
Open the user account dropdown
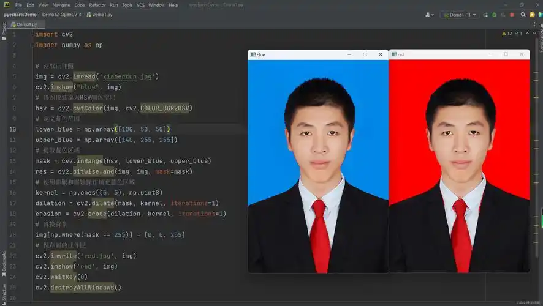point(430,15)
